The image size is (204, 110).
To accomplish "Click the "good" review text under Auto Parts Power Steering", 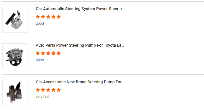I will coord(40,60).
